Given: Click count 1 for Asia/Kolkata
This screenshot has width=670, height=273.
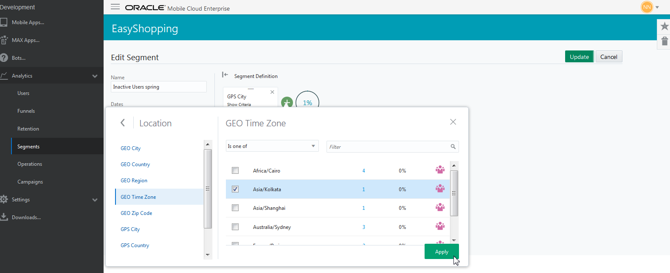Looking at the screenshot, I should (363, 189).
